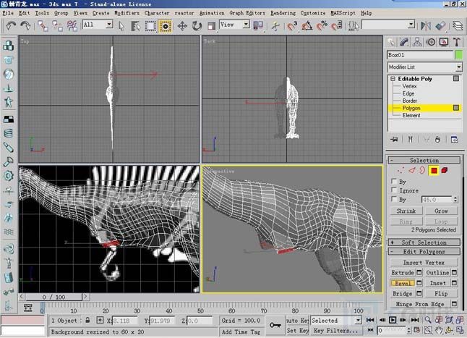The image size is (467, 338).
Task: Click Configure Modifier Sets icon
Action: (455, 139)
